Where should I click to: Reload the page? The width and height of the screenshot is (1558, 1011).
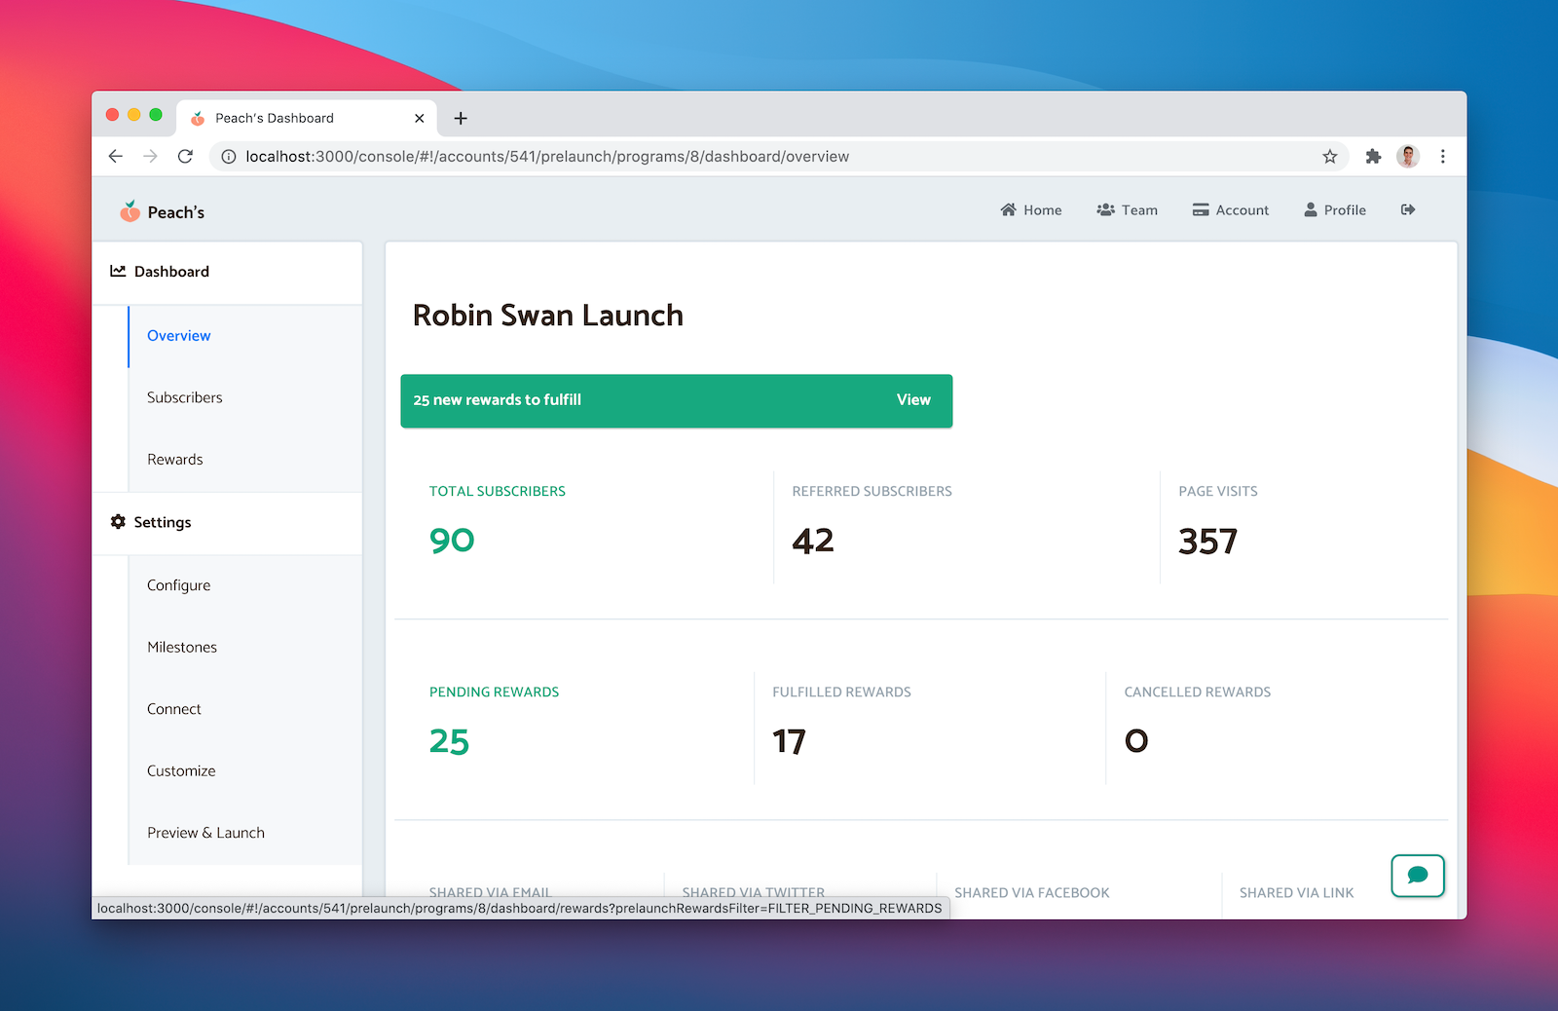pyautogui.click(x=185, y=156)
